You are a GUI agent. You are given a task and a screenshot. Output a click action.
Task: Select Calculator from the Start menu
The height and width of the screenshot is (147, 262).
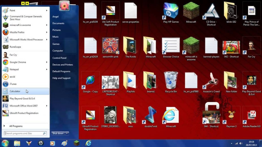coord(25,91)
